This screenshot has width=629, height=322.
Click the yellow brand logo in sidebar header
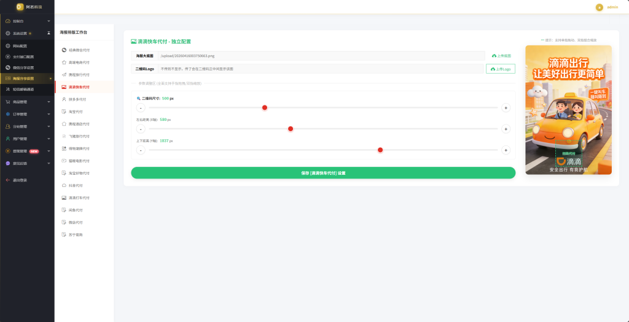pos(20,7)
